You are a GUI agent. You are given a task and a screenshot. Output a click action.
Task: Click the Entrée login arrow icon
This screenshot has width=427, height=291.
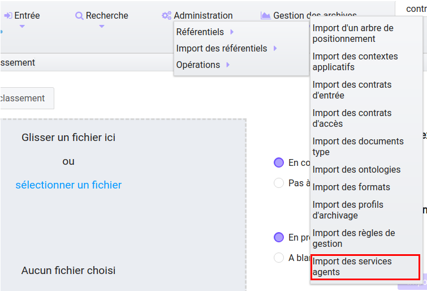point(8,15)
